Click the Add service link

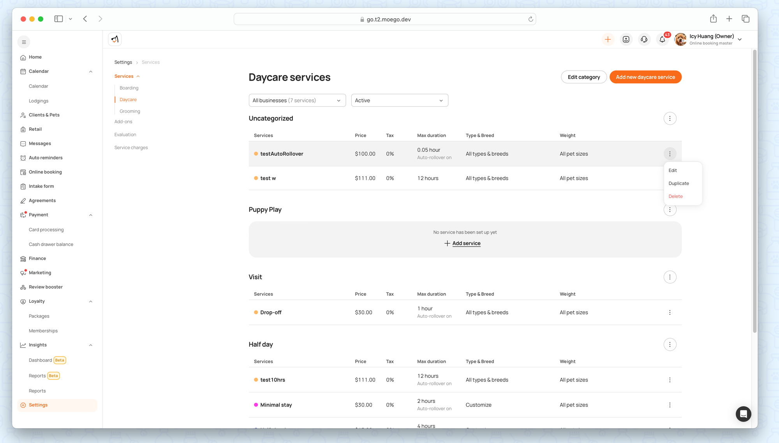(466, 244)
